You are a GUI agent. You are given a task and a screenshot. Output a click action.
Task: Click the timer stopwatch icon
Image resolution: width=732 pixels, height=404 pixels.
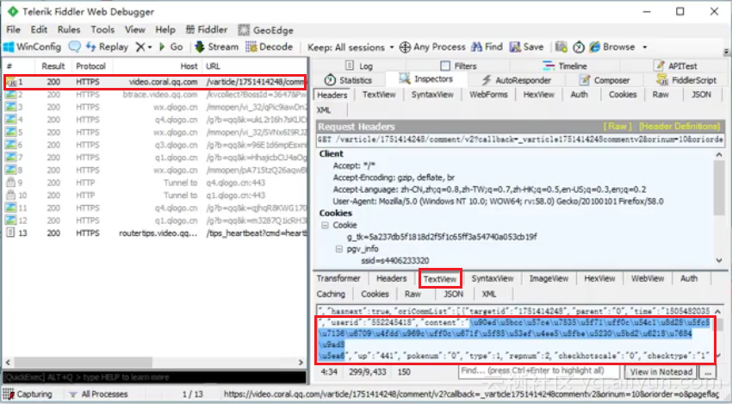coord(579,47)
